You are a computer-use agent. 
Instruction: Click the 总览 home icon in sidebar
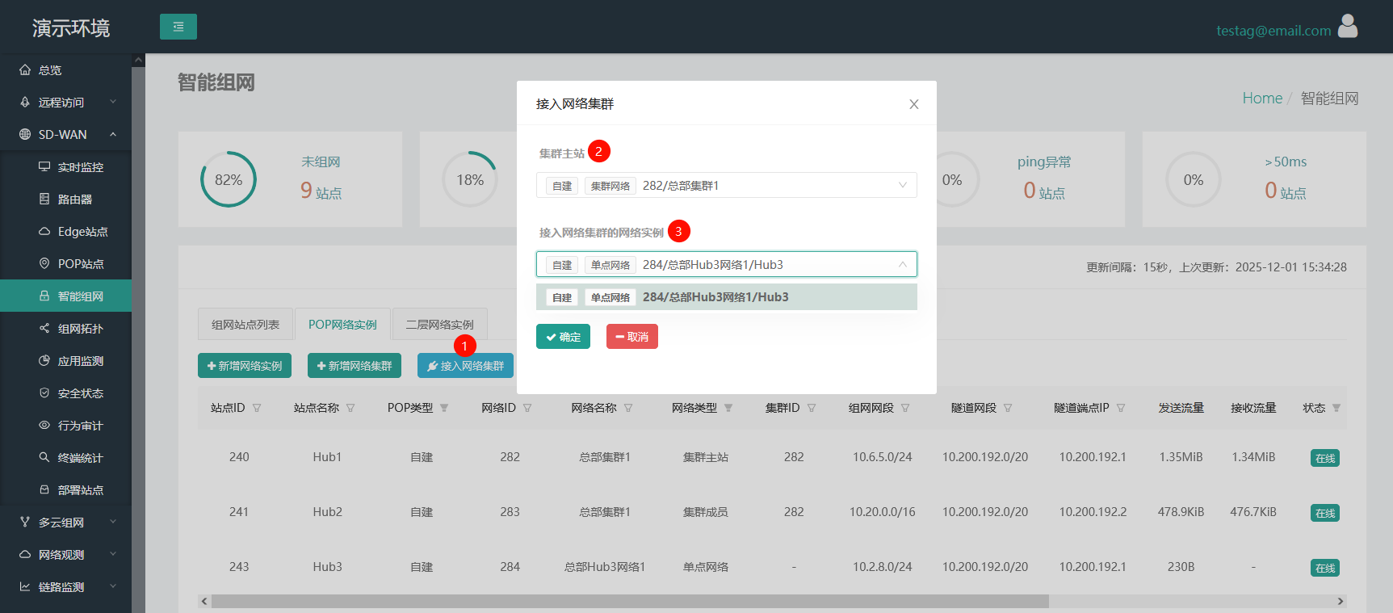[25, 70]
